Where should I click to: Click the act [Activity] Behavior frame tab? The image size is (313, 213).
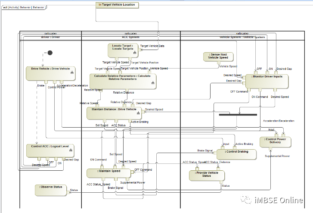pos(24,7)
